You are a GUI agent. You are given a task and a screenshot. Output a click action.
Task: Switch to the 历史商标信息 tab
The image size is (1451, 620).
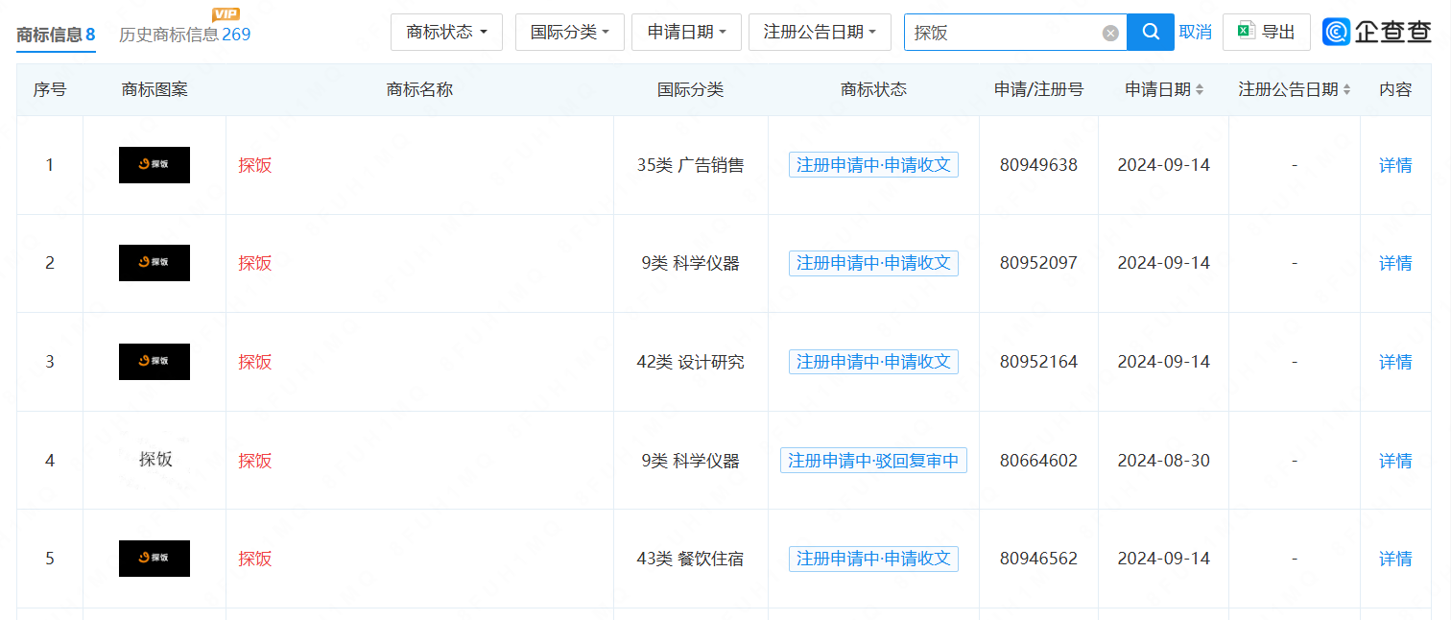point(184,36)
